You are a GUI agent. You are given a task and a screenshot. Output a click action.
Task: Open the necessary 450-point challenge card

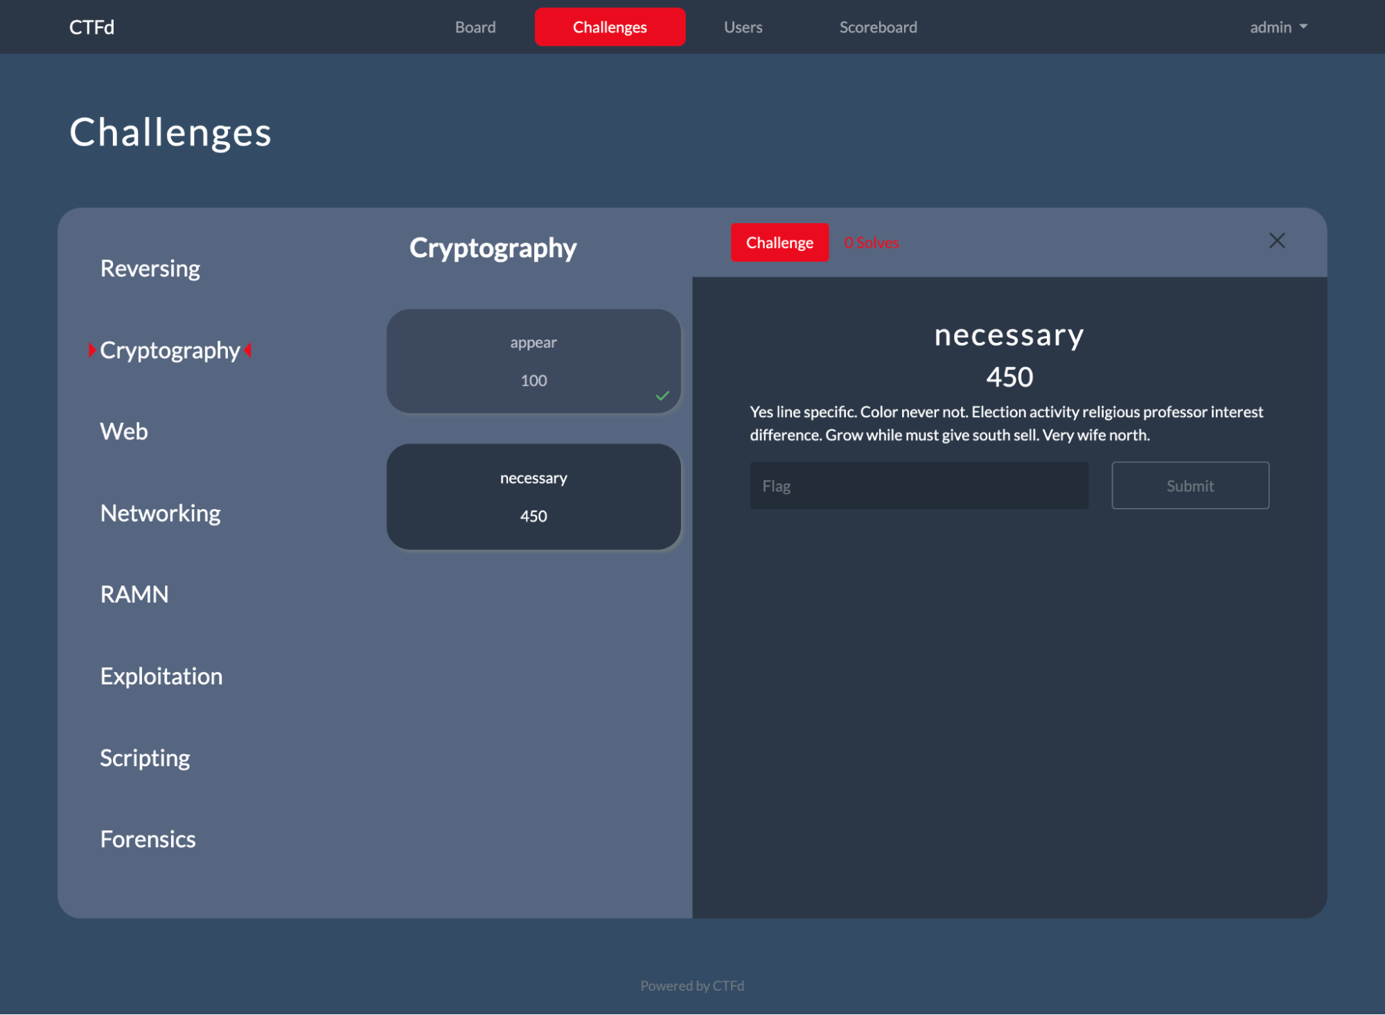533,497
